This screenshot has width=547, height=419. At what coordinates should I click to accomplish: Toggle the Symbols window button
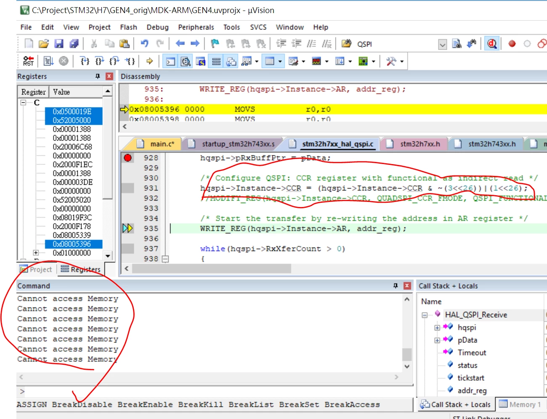pos(201,61)
